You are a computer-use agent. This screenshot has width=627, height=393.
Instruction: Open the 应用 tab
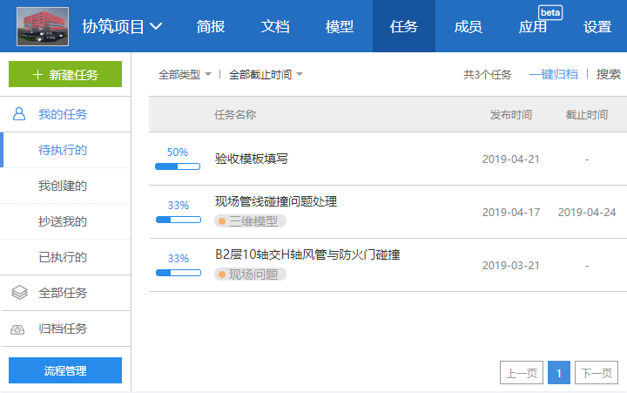coord(533,27)
